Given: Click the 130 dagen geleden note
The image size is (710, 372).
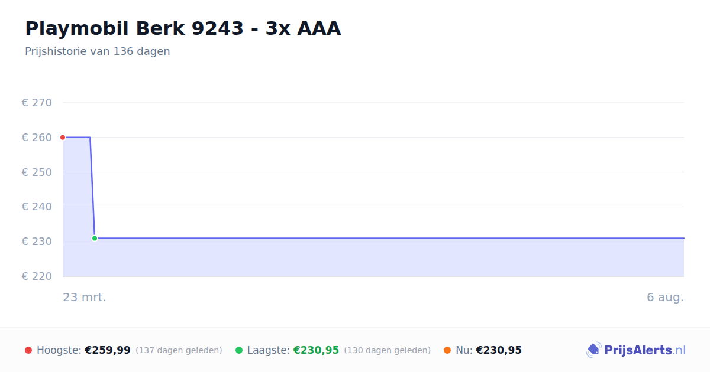Looking at the screenshot, I should [387, 350].
